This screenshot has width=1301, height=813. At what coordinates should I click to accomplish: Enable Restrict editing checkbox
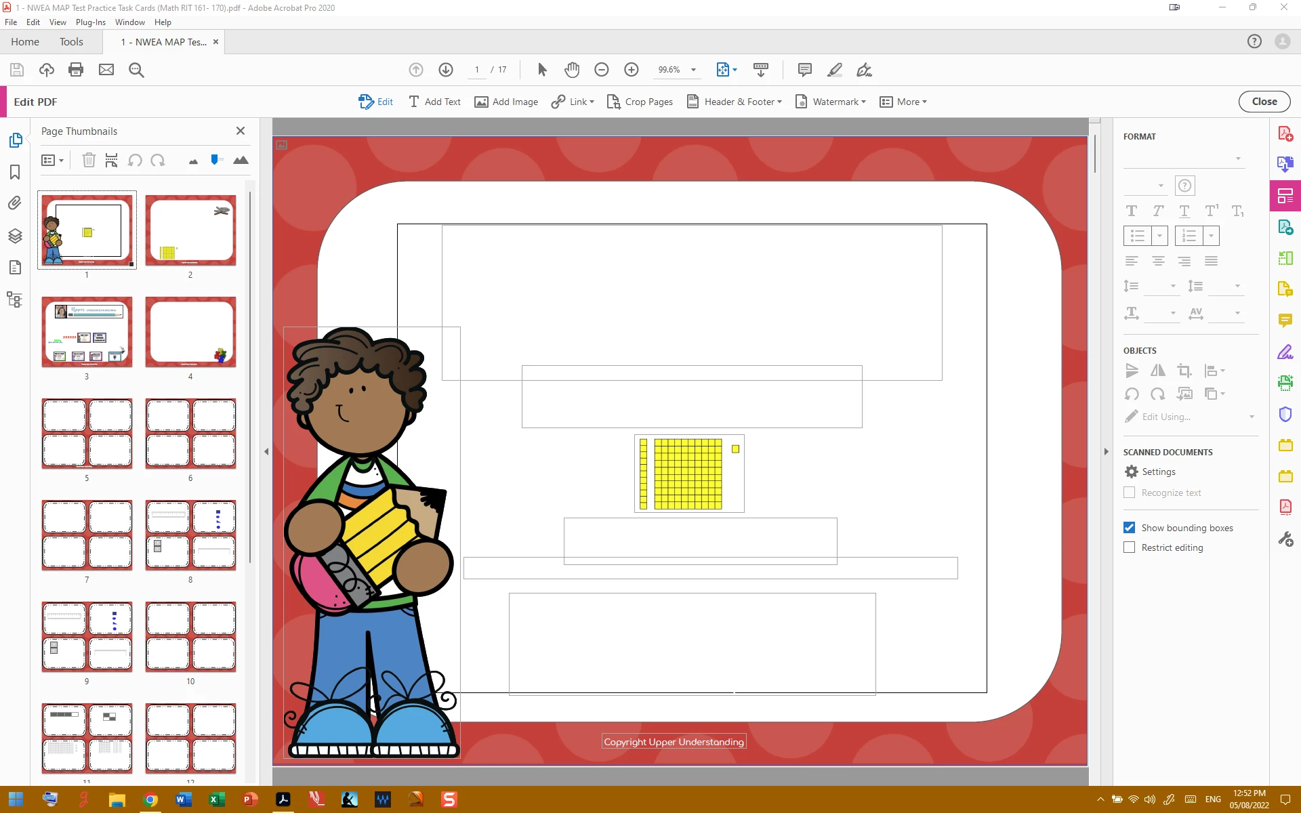coord(1129,547)
